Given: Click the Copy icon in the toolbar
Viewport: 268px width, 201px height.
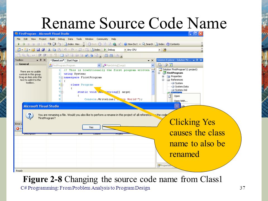Looking at the screenshot, I should point(54,50).
